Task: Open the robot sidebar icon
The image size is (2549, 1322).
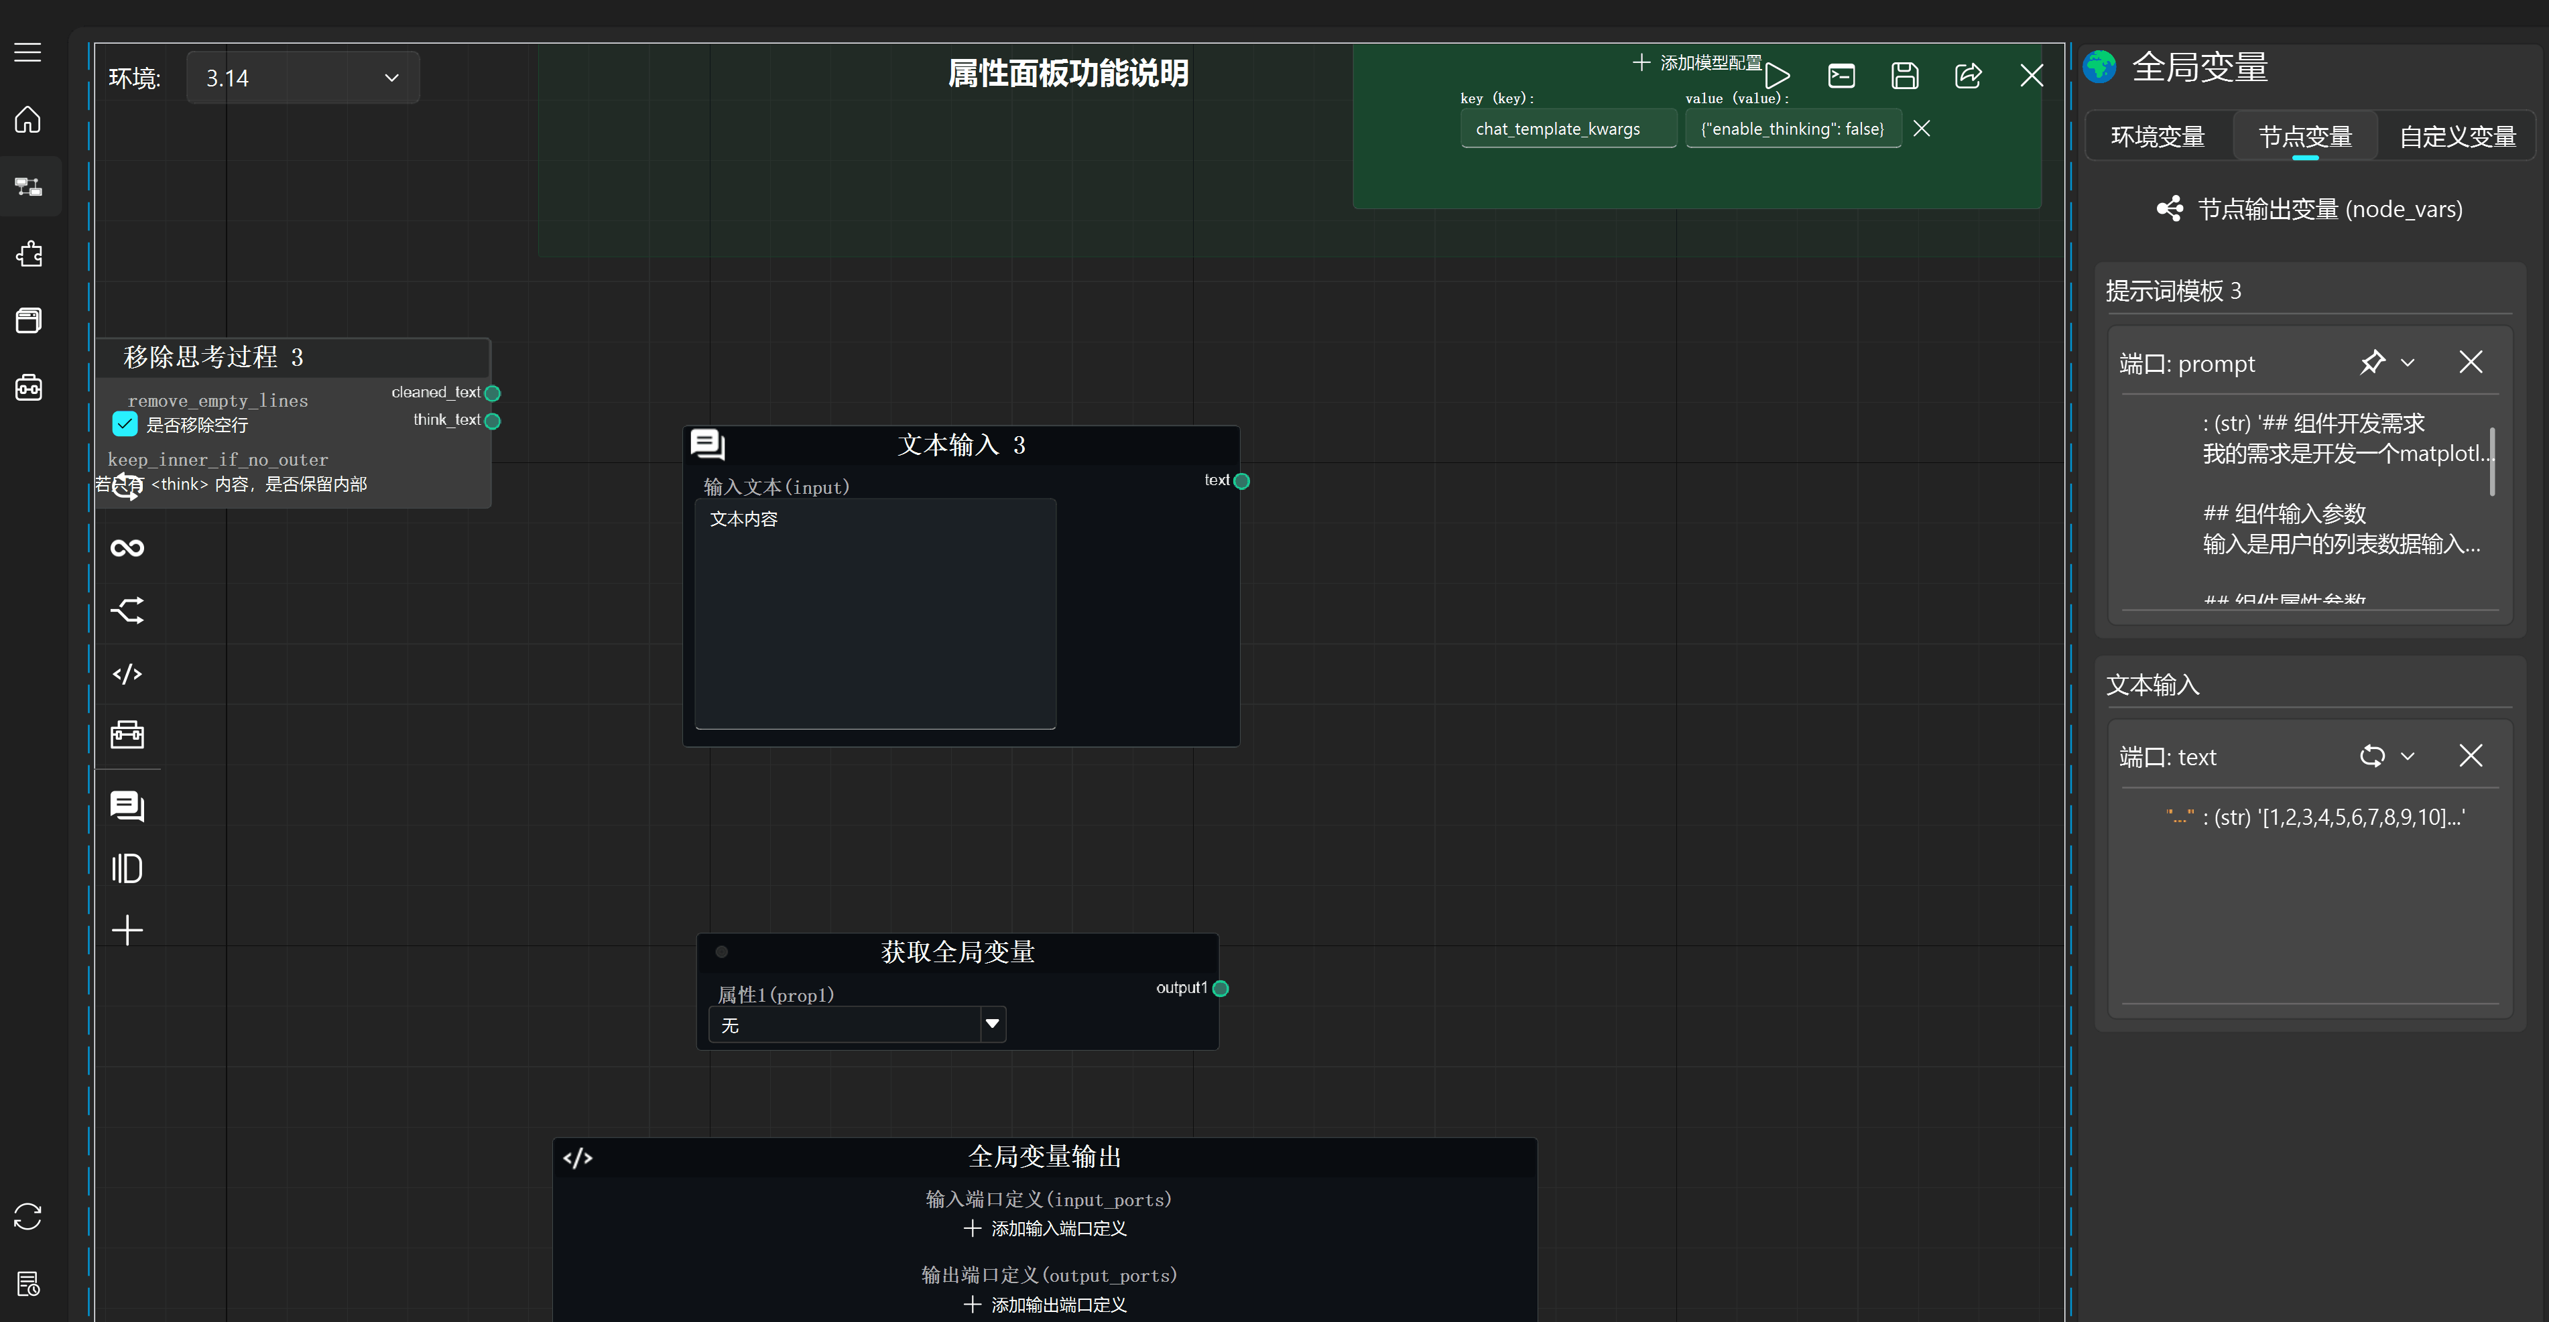Action: coord(27,387)
